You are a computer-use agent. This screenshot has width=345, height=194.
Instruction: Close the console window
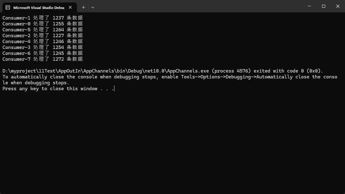338,6
